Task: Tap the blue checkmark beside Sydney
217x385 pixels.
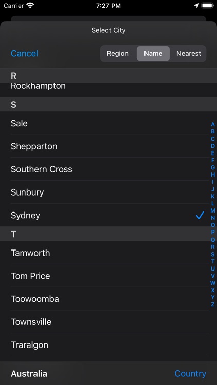Action: coord(200,215)
